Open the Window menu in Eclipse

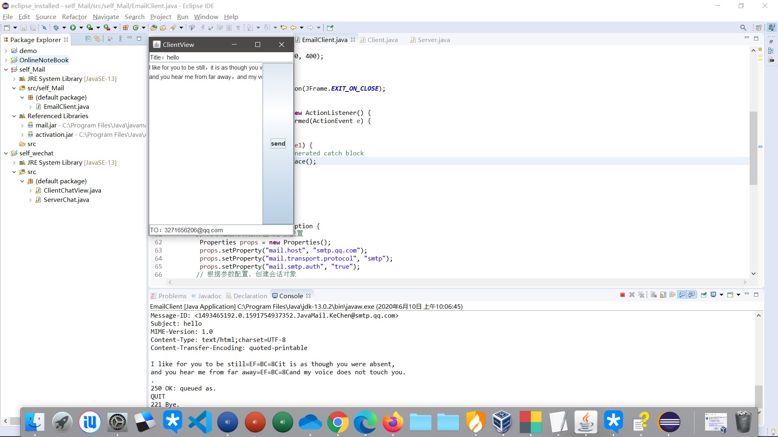[206, 17]
